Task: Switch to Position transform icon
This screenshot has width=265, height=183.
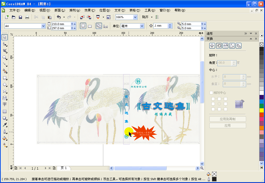Action: (x=212, y=46)
